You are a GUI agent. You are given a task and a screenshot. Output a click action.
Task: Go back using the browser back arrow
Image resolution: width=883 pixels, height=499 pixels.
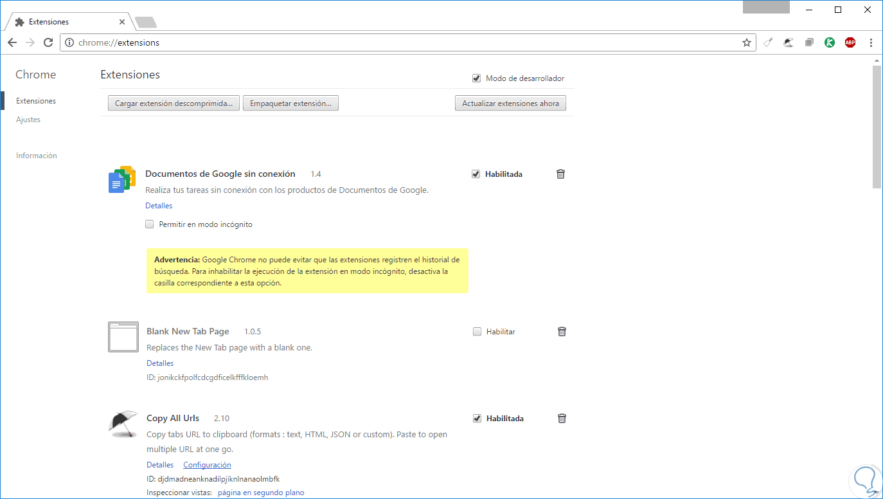[x=12, y=42]
